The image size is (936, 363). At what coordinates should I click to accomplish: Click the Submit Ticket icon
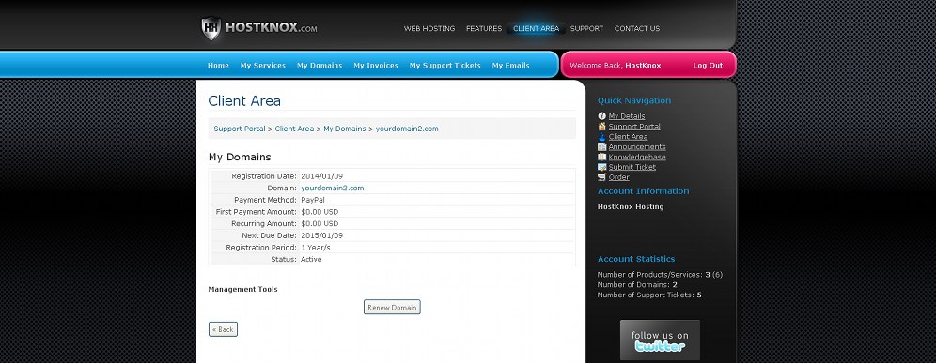click(x=601, y=167)
